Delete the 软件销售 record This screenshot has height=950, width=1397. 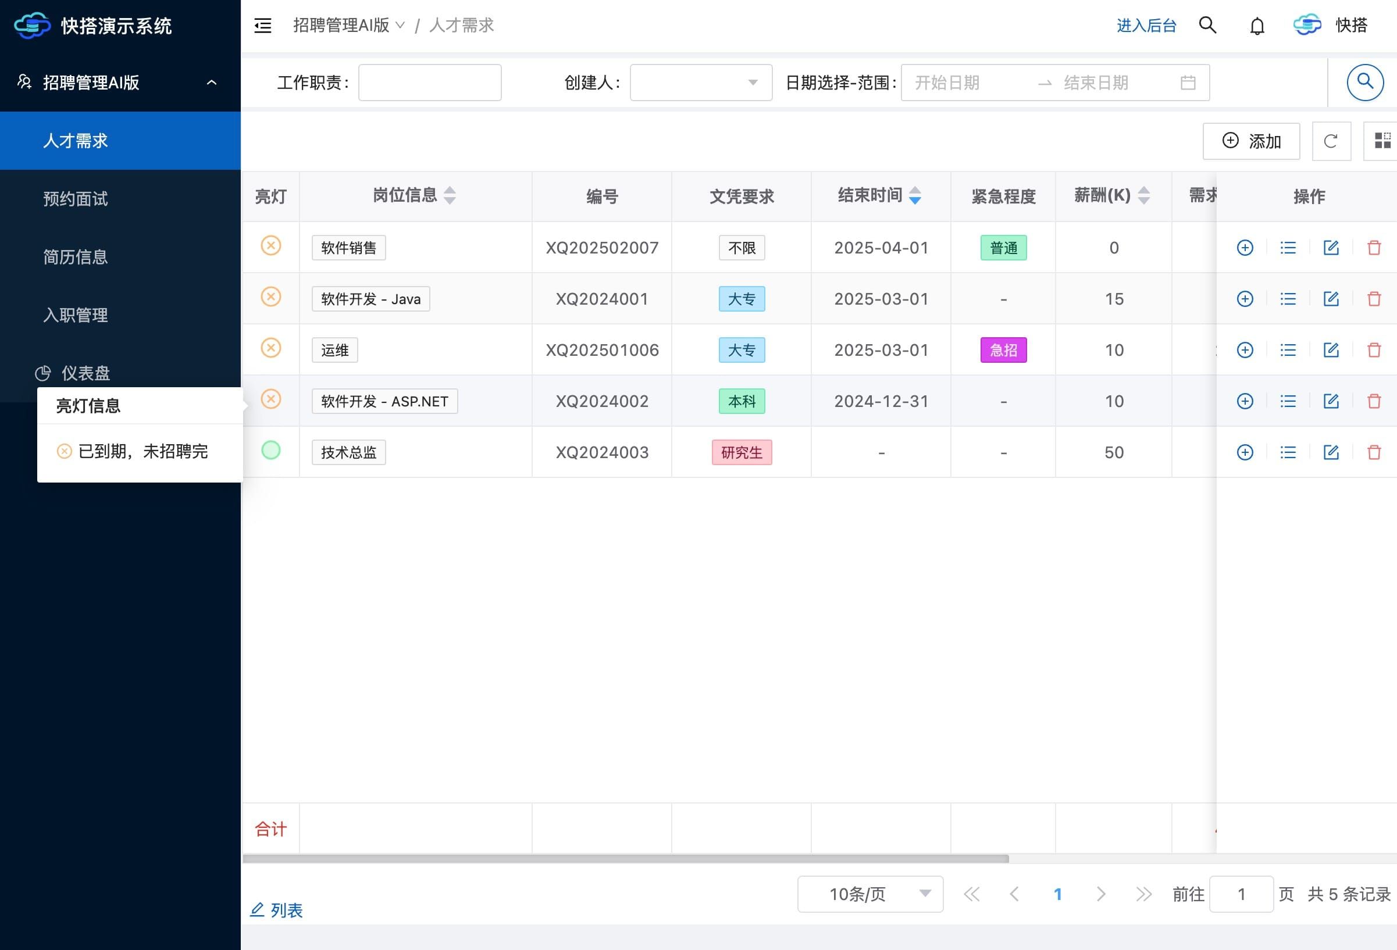pyautogui.click(x=1374, y=248)
